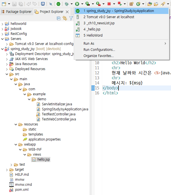This screenshot has width=171, height=195.
Task: Collapse the spring_study_jsy project node
Action: point(2,49)
